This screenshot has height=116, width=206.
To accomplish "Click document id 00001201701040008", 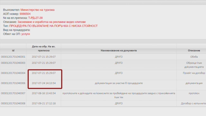I will pos(13,103).
